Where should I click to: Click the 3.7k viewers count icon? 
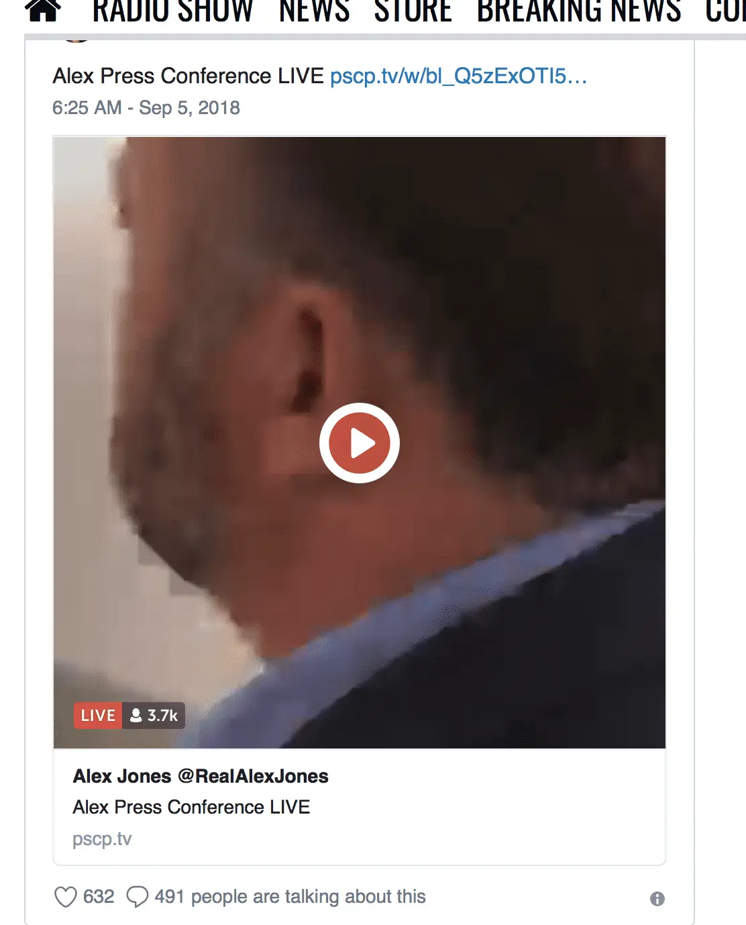(136, 716)
